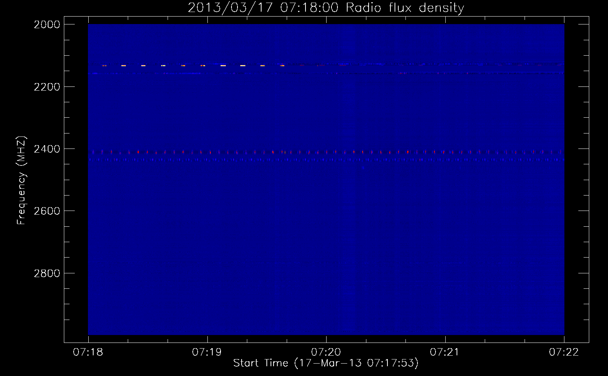Image resolution: width=608 pixels, height=376 pixels.
Task: Select the 'Frequency (MHZ)' axis label
Action: (21, 180)
